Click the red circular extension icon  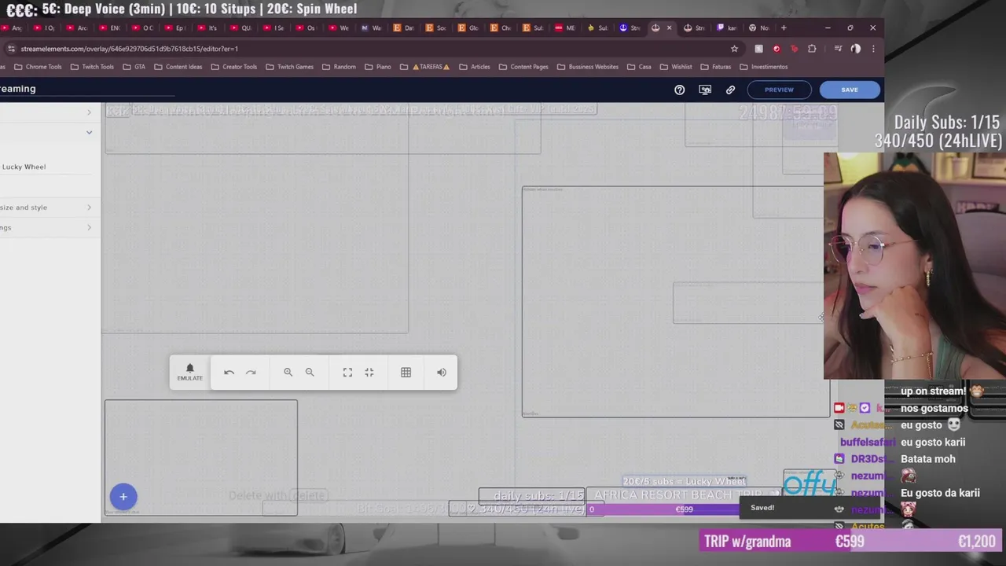point(777,49)
